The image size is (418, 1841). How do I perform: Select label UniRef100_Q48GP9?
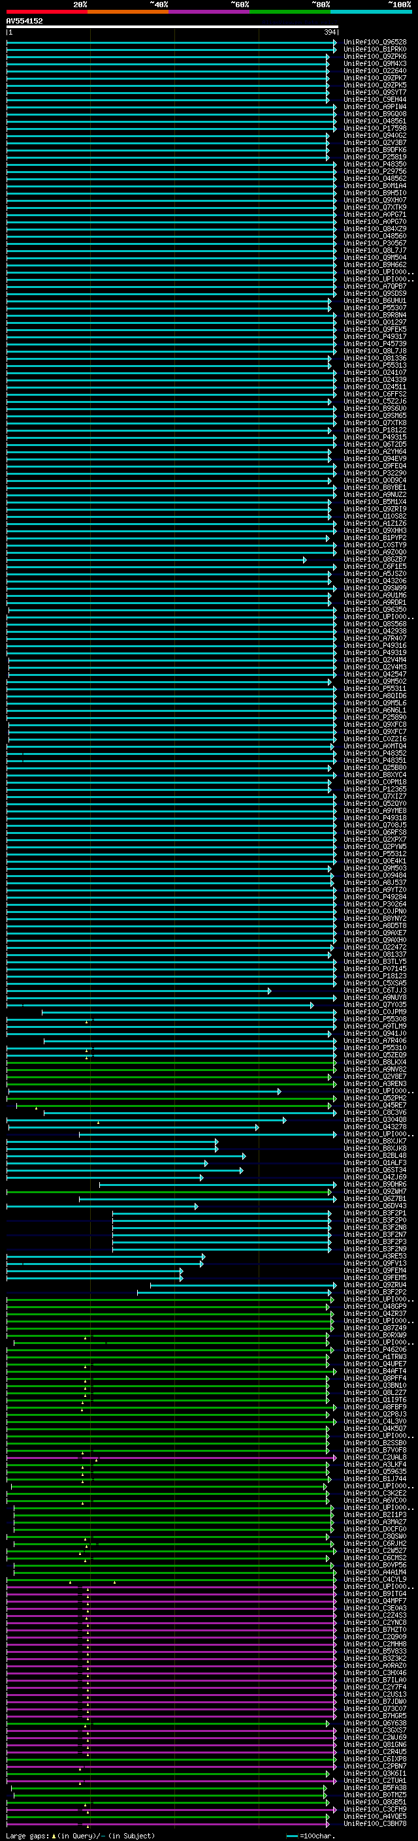(x=375, y=1306)
